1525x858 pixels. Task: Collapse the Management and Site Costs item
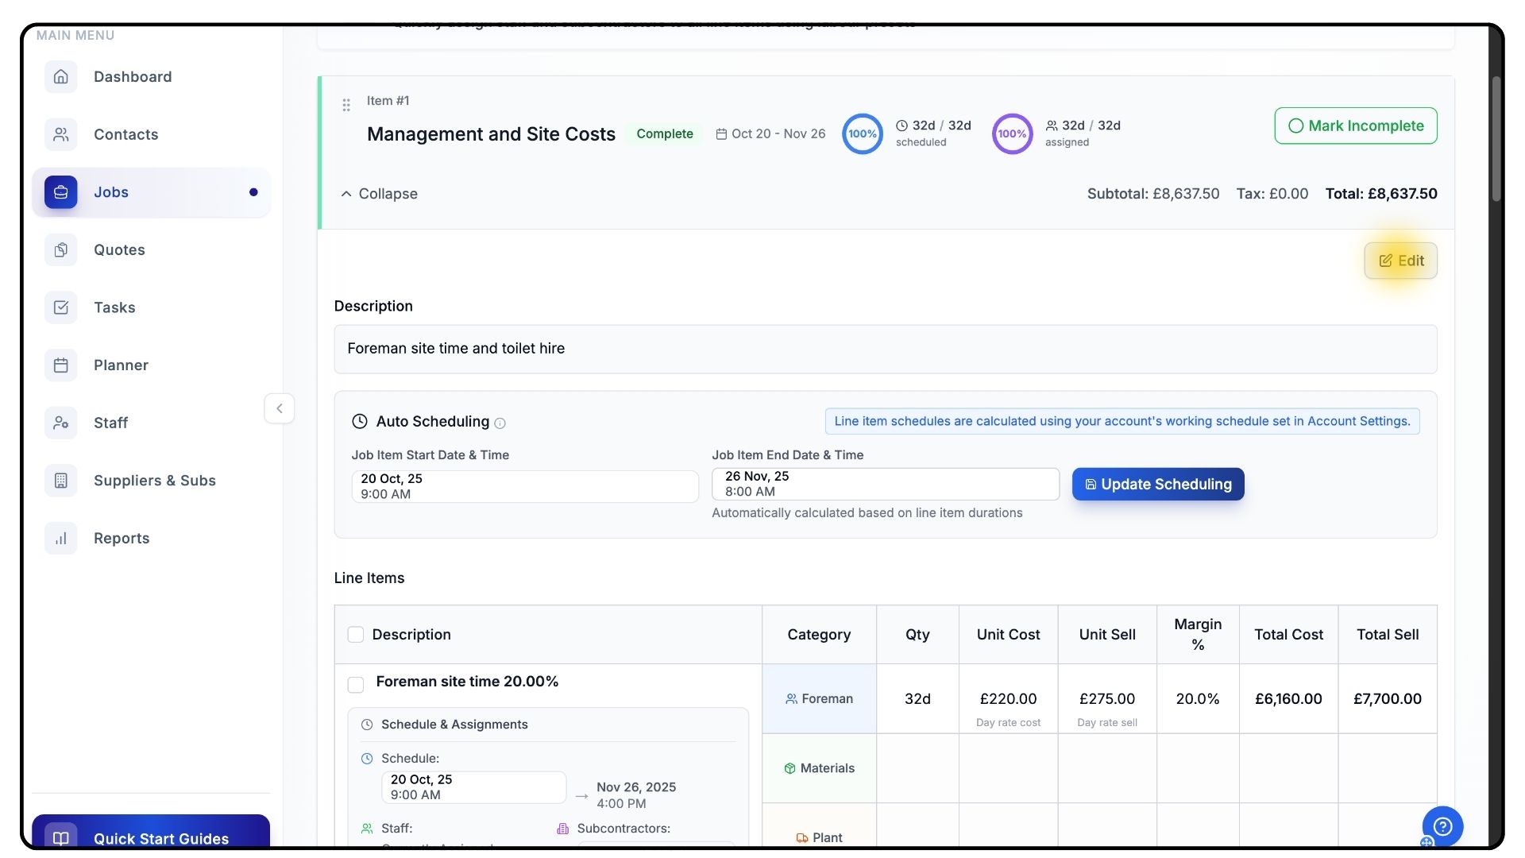379,194
